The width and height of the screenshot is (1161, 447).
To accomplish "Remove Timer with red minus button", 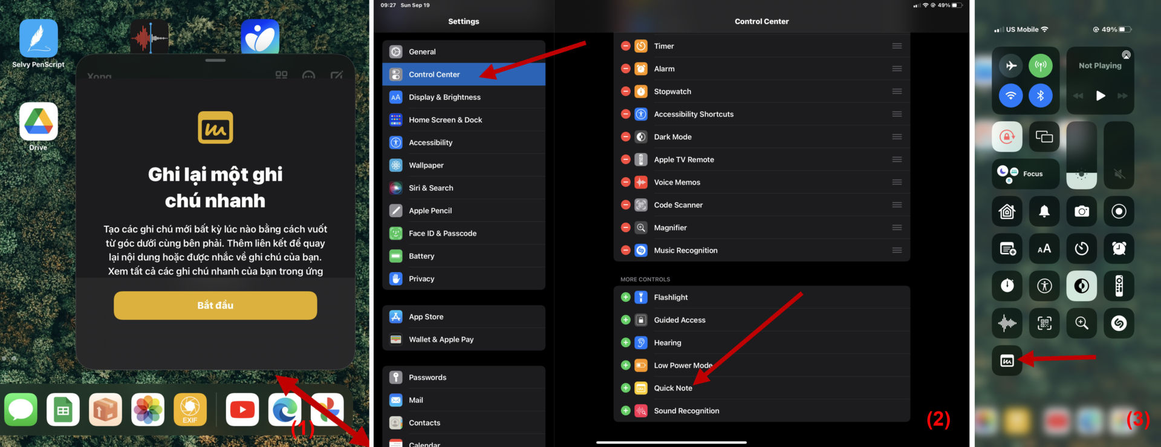I will click(625, 46).
